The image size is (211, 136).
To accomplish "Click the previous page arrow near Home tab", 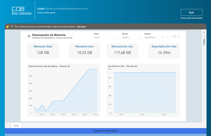I will tap(6, 126).
